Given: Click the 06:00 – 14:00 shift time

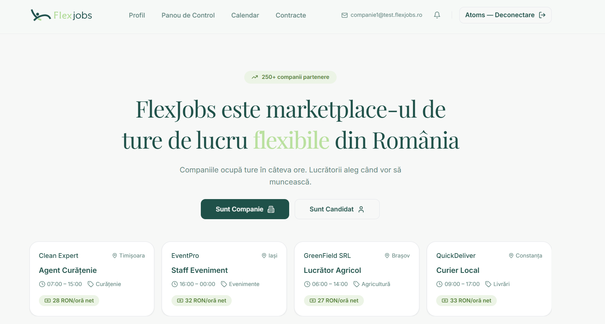Looking at the screenshot, I should [x=330, y=284].
